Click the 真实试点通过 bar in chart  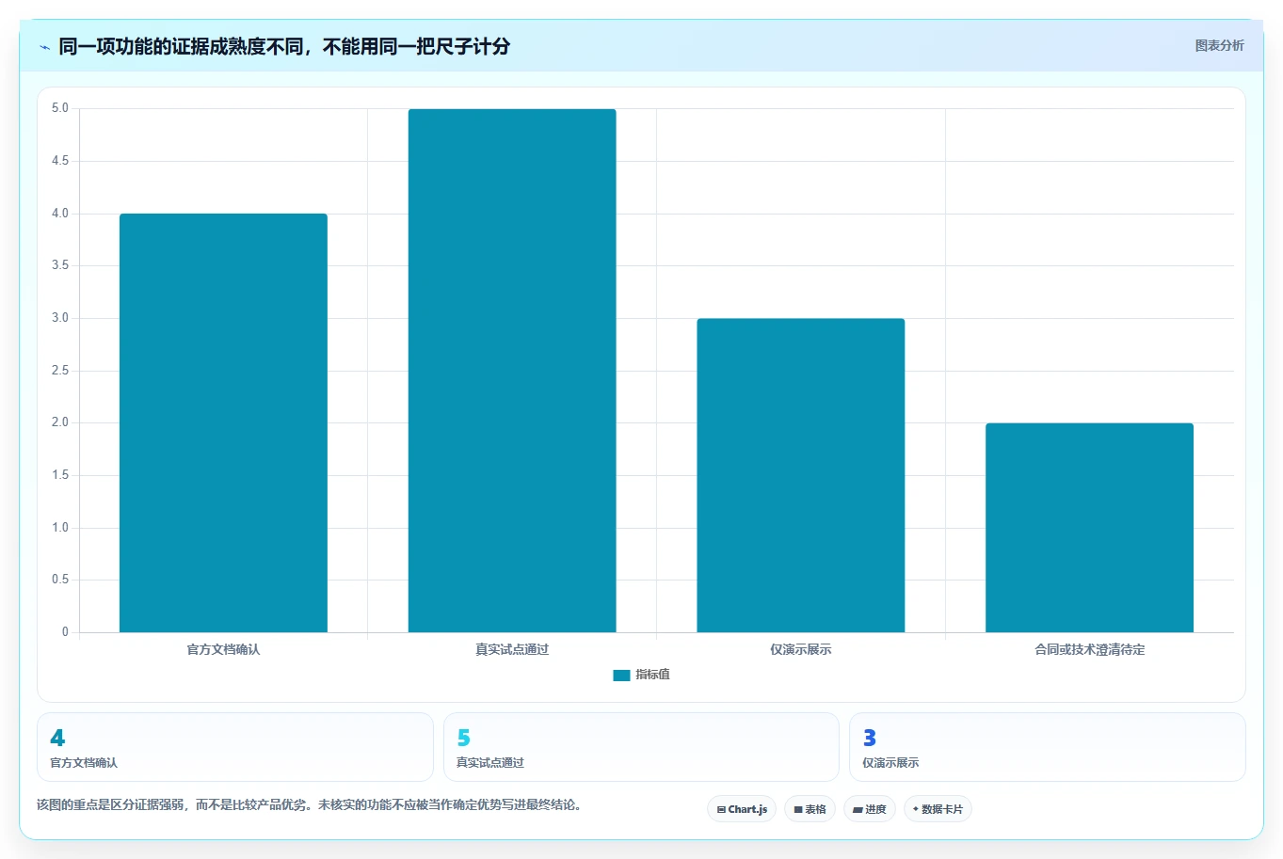point(512,371)
